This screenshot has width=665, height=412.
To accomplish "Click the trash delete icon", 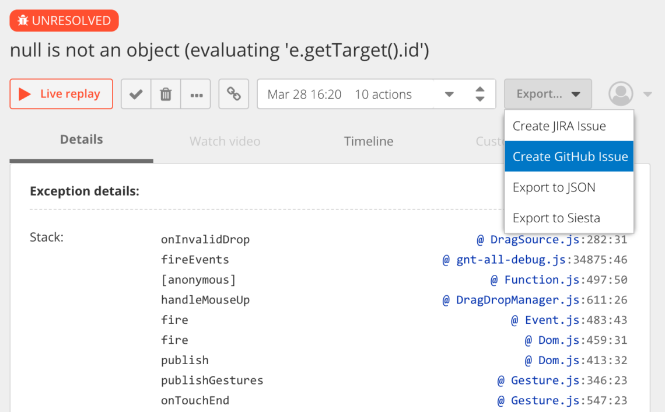I will (x=166, y=94).
